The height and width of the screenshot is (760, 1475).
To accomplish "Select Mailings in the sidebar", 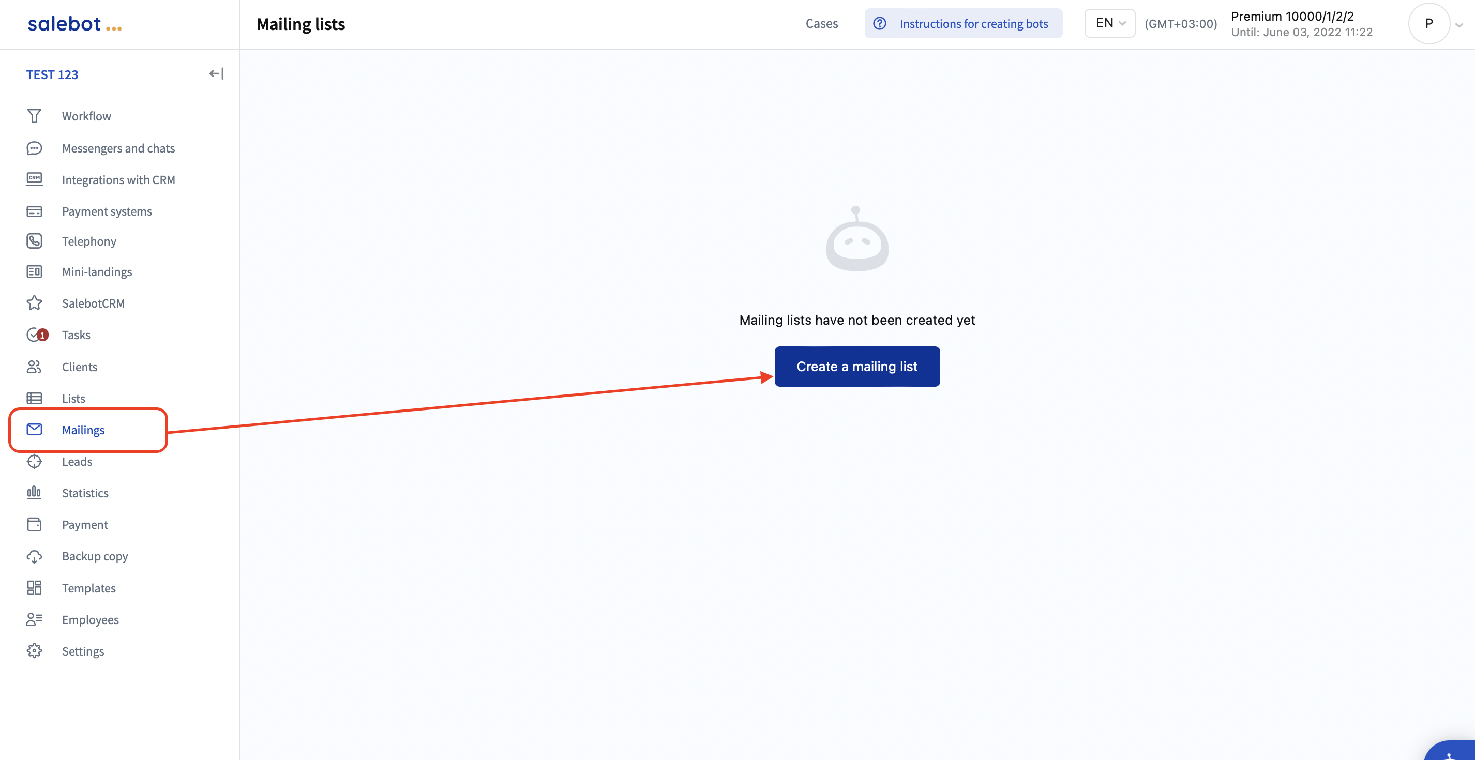I will pyautogui.click(x=84, y=430).
